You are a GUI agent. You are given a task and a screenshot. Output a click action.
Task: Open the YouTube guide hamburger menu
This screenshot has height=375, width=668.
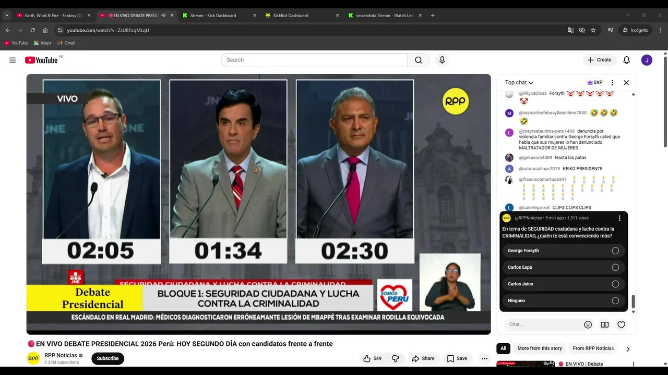[x=13, y=60]
